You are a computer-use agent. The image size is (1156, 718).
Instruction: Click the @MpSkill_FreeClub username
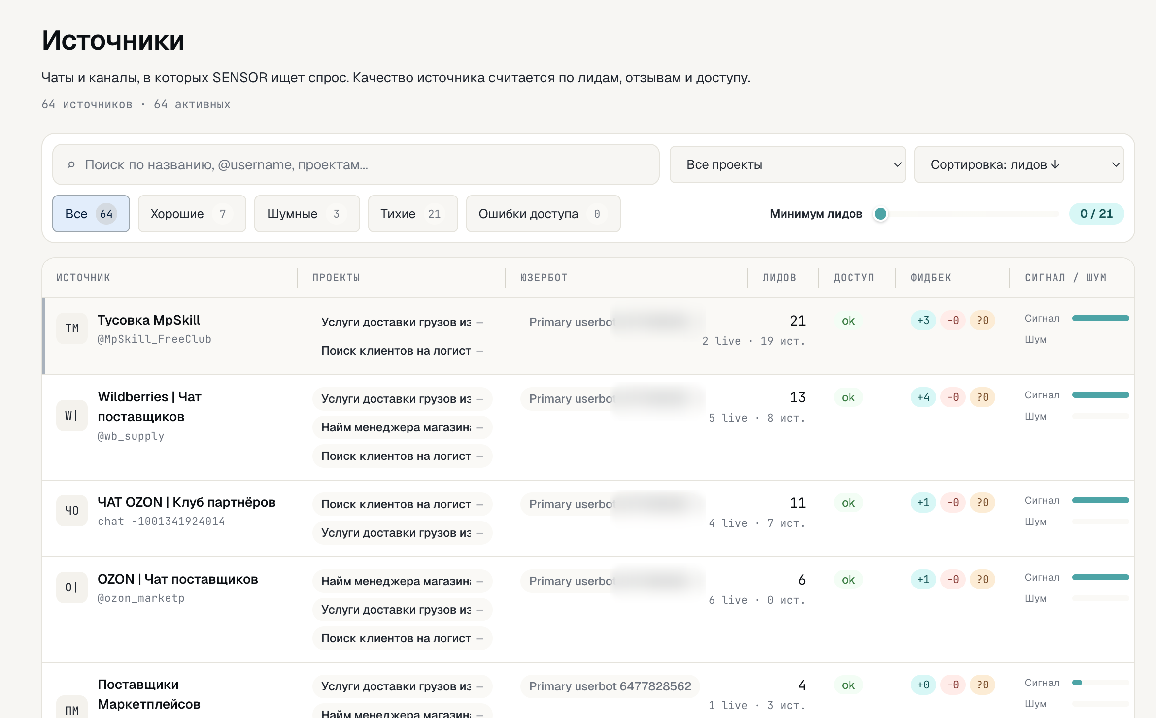click(x=154, y=339)
